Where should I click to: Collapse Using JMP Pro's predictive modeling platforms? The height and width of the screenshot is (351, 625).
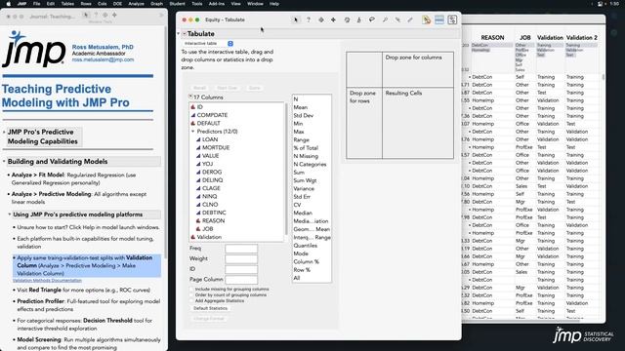pos(10,214)
